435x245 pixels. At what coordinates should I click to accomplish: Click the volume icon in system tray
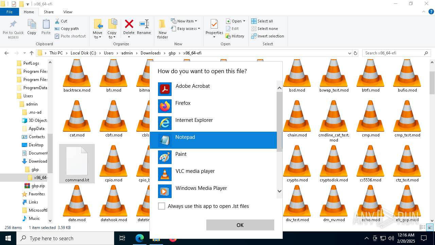pos(391,238)
